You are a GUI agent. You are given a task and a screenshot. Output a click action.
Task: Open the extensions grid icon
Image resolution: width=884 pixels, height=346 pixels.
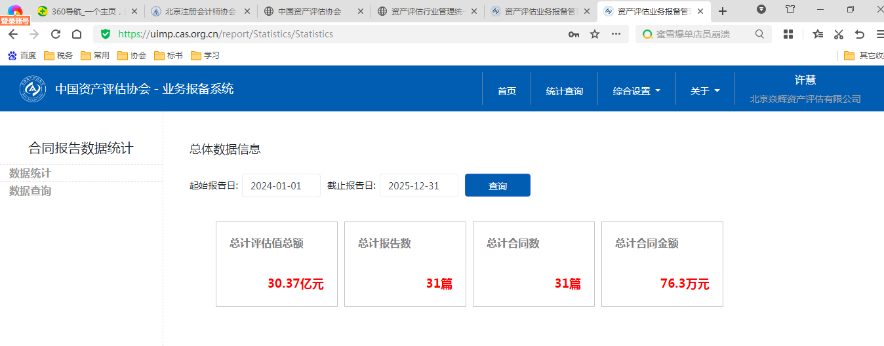(x=788, y=34)
